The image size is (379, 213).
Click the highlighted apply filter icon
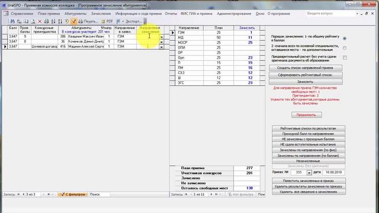click(x=73, y=21)
